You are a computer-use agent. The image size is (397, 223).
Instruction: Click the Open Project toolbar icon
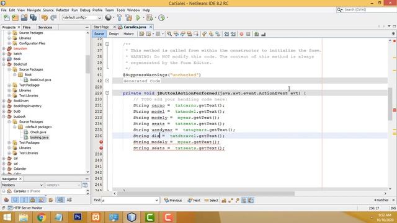tap(24, 18)
